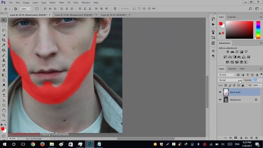This screenshot has width=263, height=148.
Task: Delete layer using trash icon
Action: pos(256,138)
